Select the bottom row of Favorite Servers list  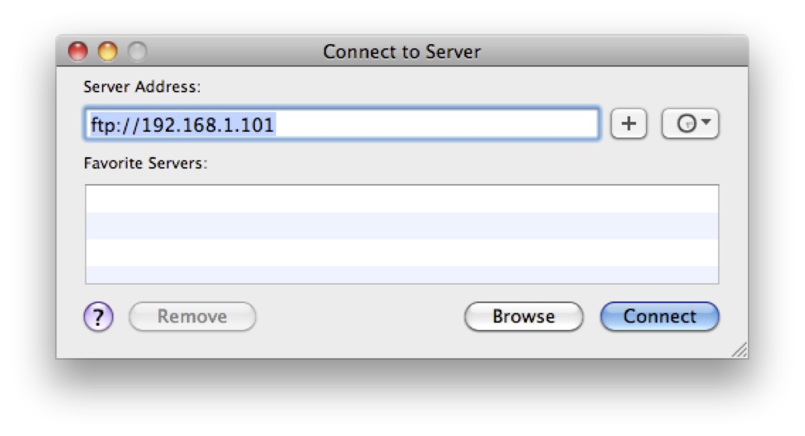click(401, 275)
